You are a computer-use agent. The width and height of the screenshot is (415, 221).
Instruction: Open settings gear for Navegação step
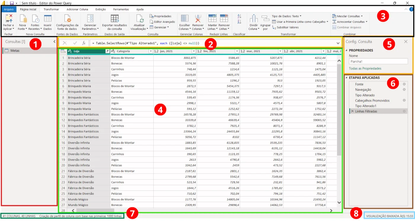coord(404,89)
